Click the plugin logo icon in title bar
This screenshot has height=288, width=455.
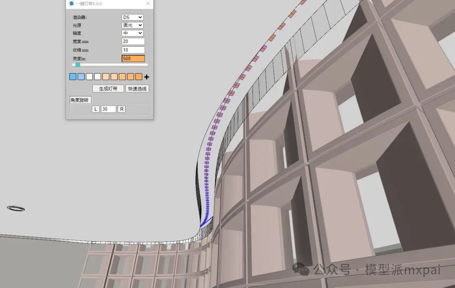(x=71, y=4)
